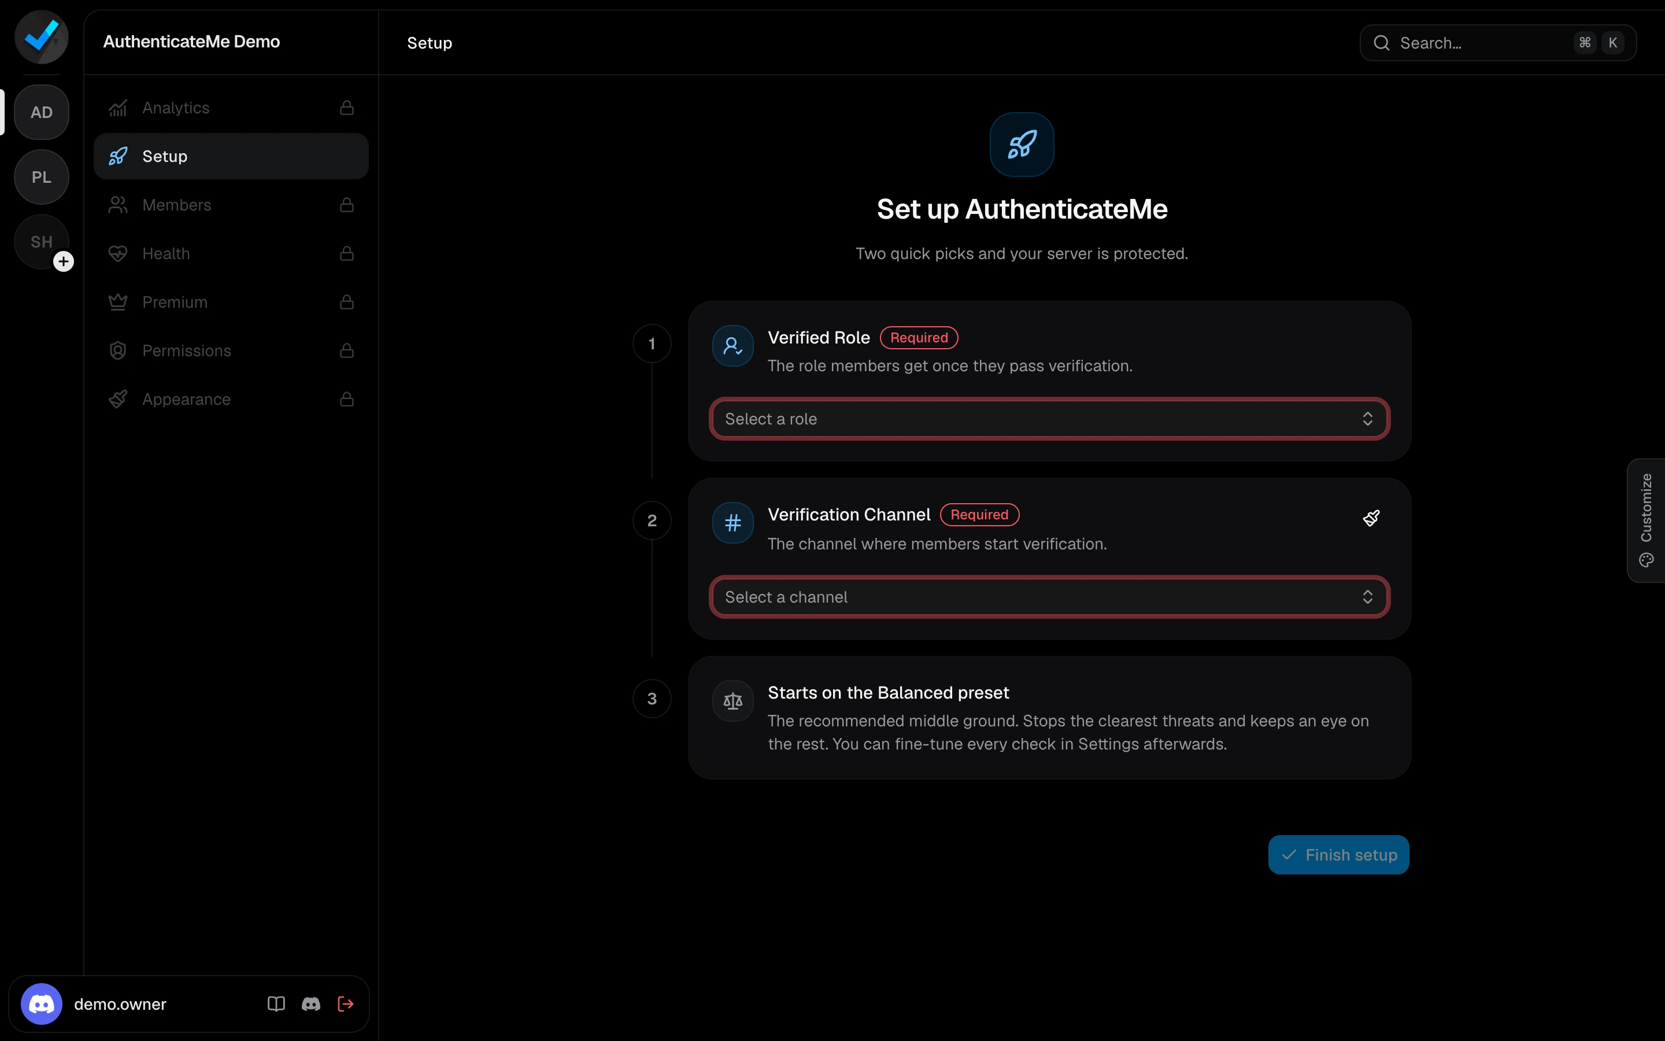Image resolution: width=1665 pixels, height=1041 pixels.
Task: Focus the Search field
Action: pos(1498,43)
